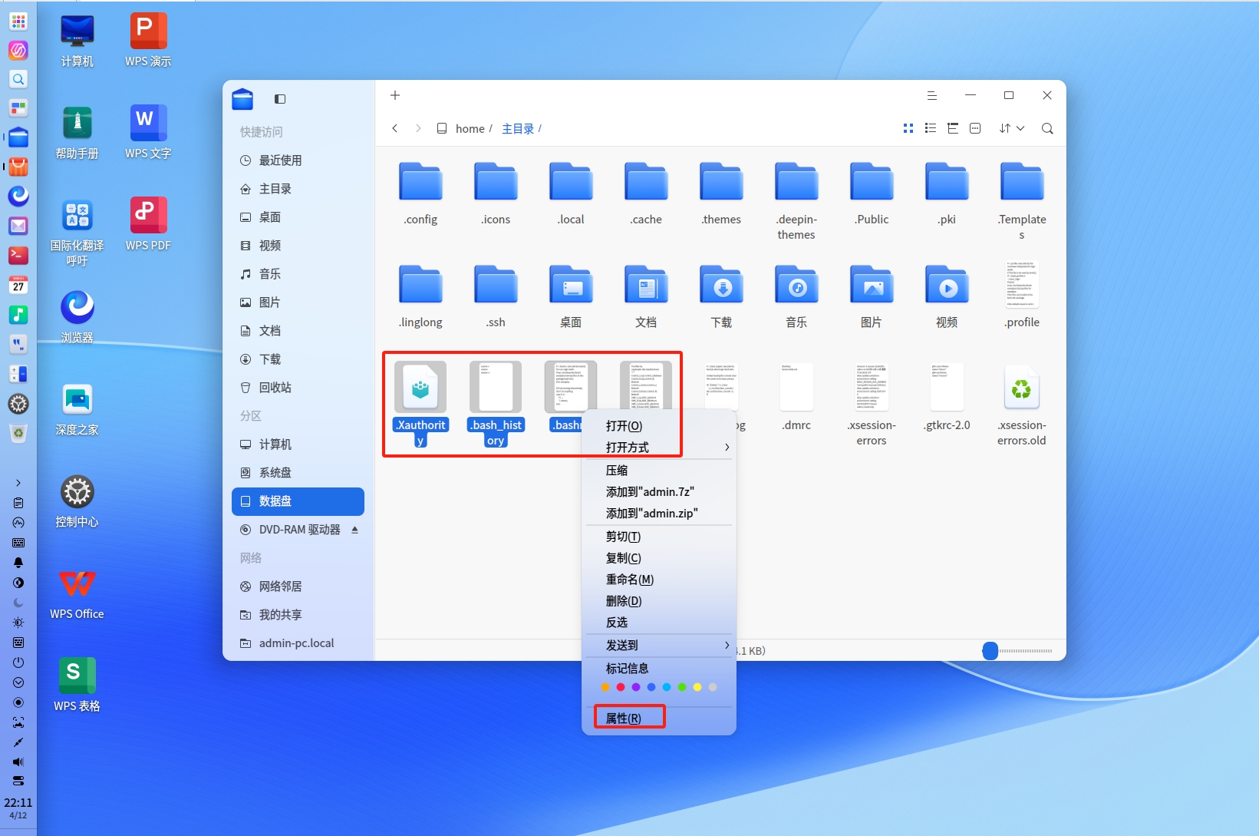Tag files with the green color dot
The width and height of the screenshot is (1259, 836).
coord(682,687)
